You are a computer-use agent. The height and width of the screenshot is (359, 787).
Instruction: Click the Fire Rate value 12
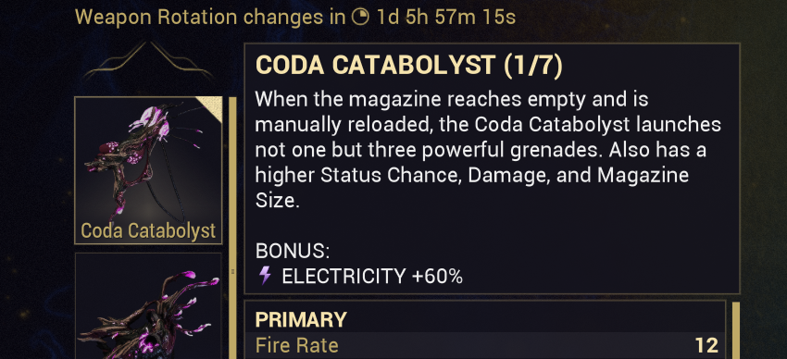click(706, 345)
